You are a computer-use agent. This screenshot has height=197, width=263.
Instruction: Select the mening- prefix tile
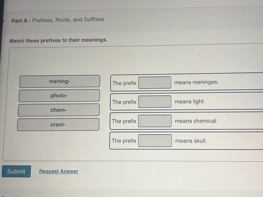click(60, 81)
